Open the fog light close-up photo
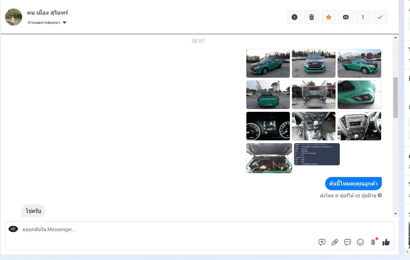The height and width of the screenshot is (260, 410). coord(359,95)
